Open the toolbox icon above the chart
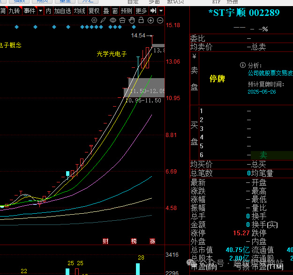Screen dimensions: 293x275 (122, 20)
